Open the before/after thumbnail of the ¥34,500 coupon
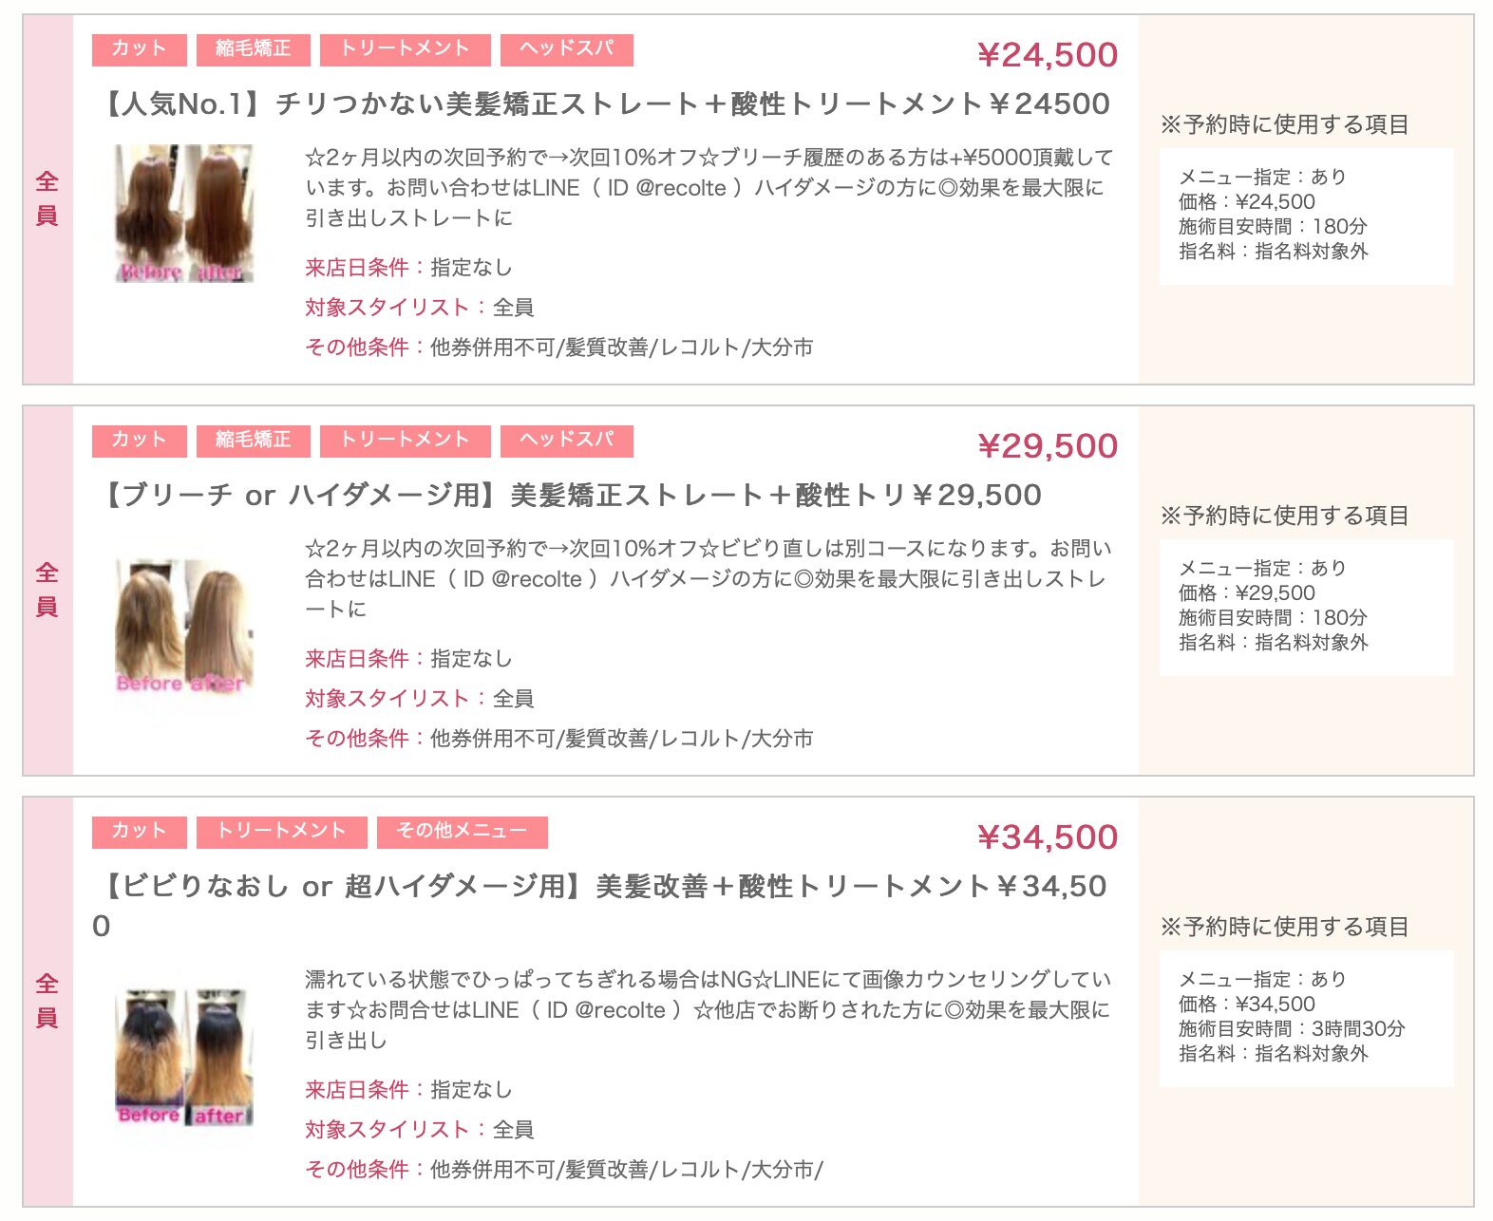The height and width of the screenshot is (1221, 1493). tap(184, 1059)
